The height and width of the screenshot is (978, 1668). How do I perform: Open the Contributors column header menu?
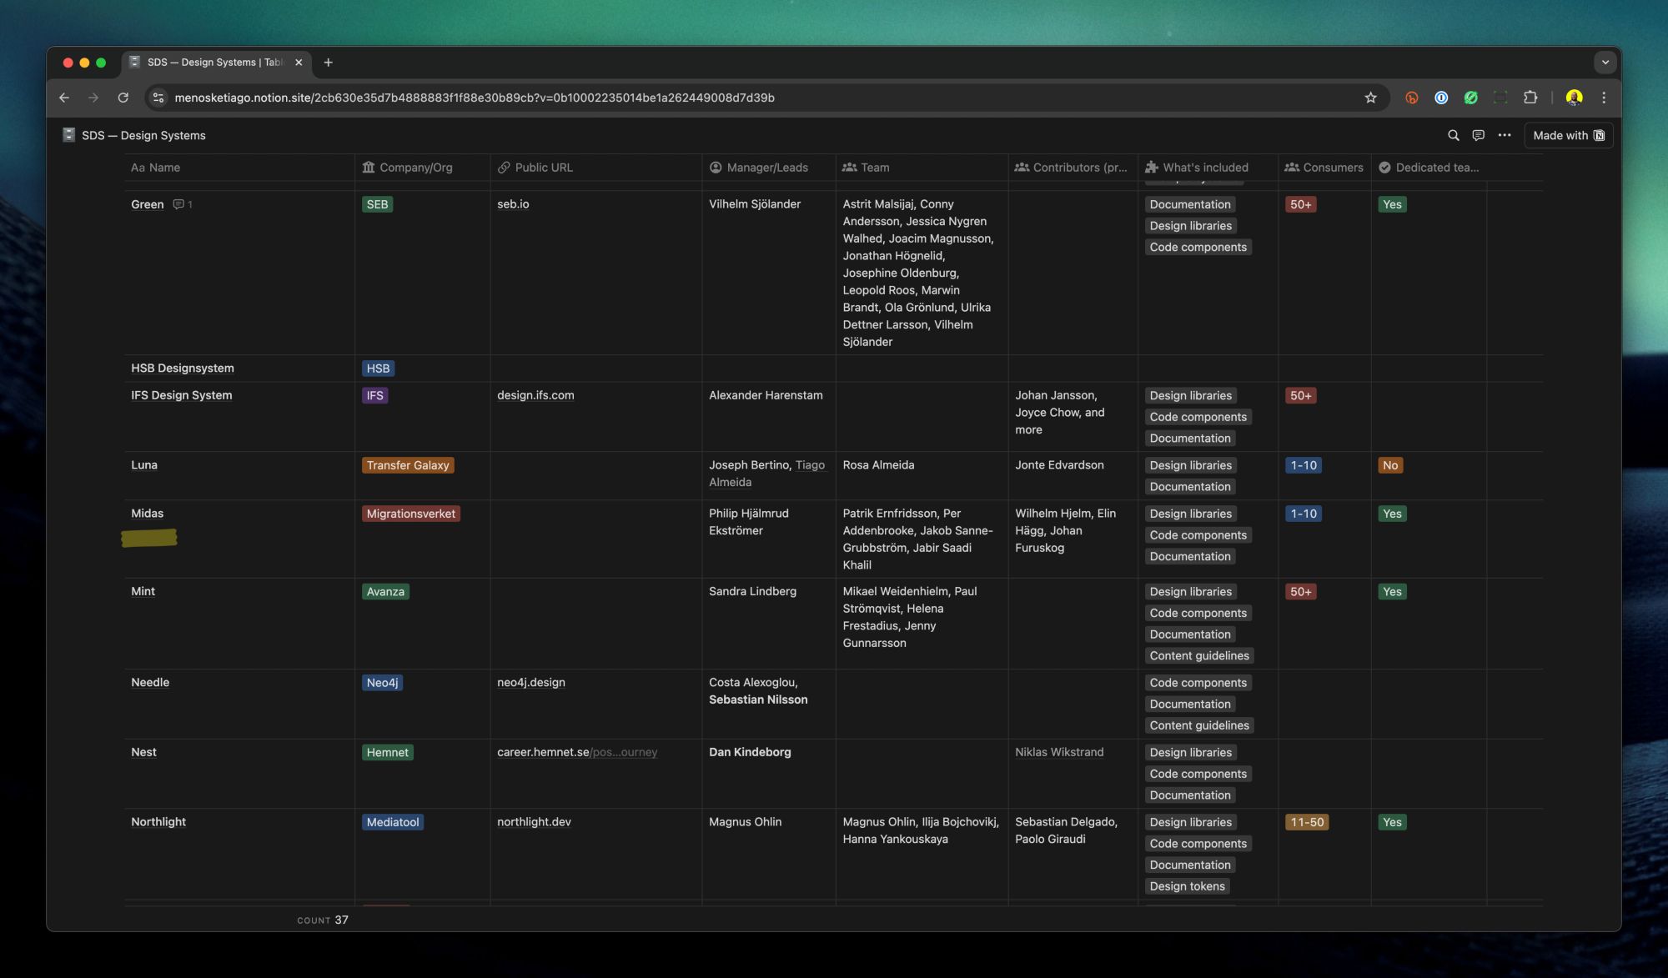click(1073, 168)
